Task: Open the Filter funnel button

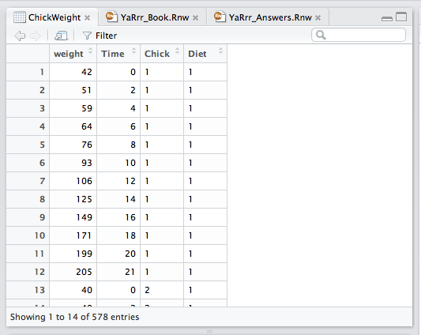Action: point(100,36)
